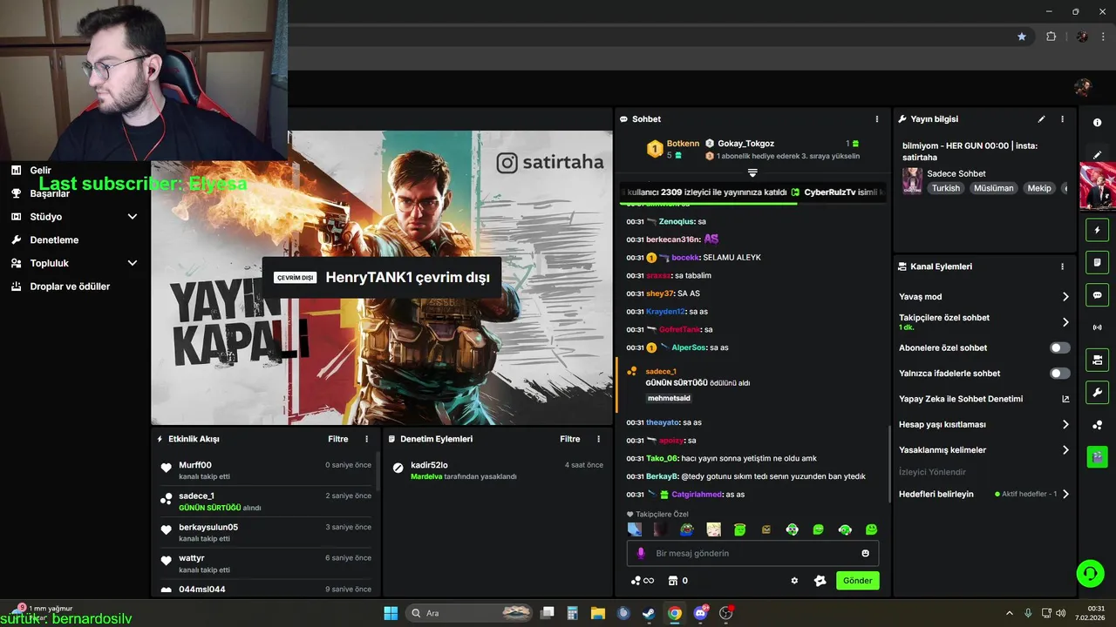Click in the Bir mesaj gönderin field
Screen dimensions: 1116x627
[752, 553]
